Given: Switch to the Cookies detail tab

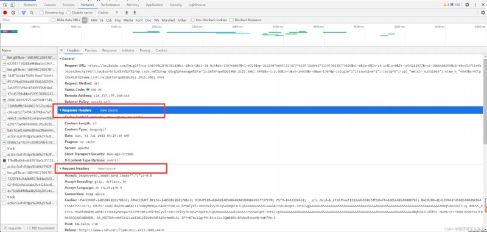Looking at the screenshot, I should pos(161,50).
